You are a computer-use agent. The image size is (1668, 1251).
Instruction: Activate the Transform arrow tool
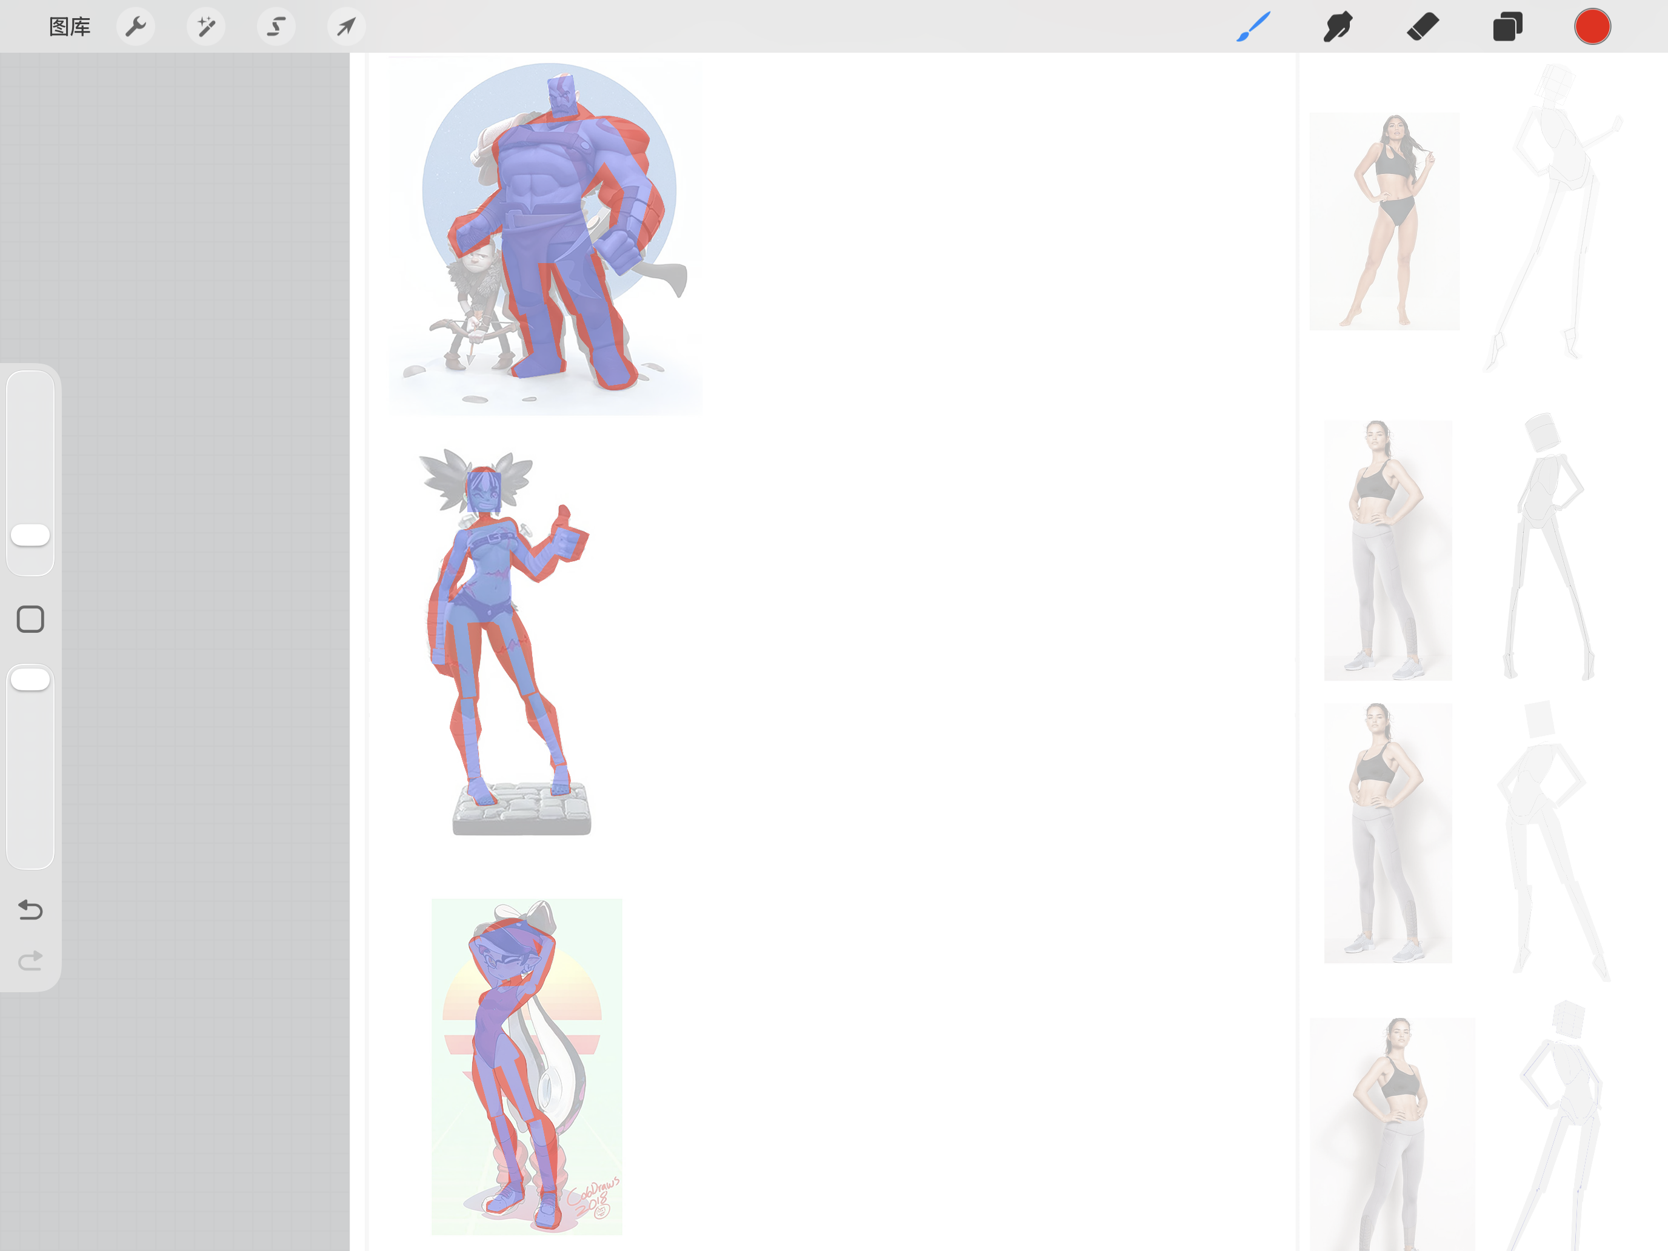point(346,27)
